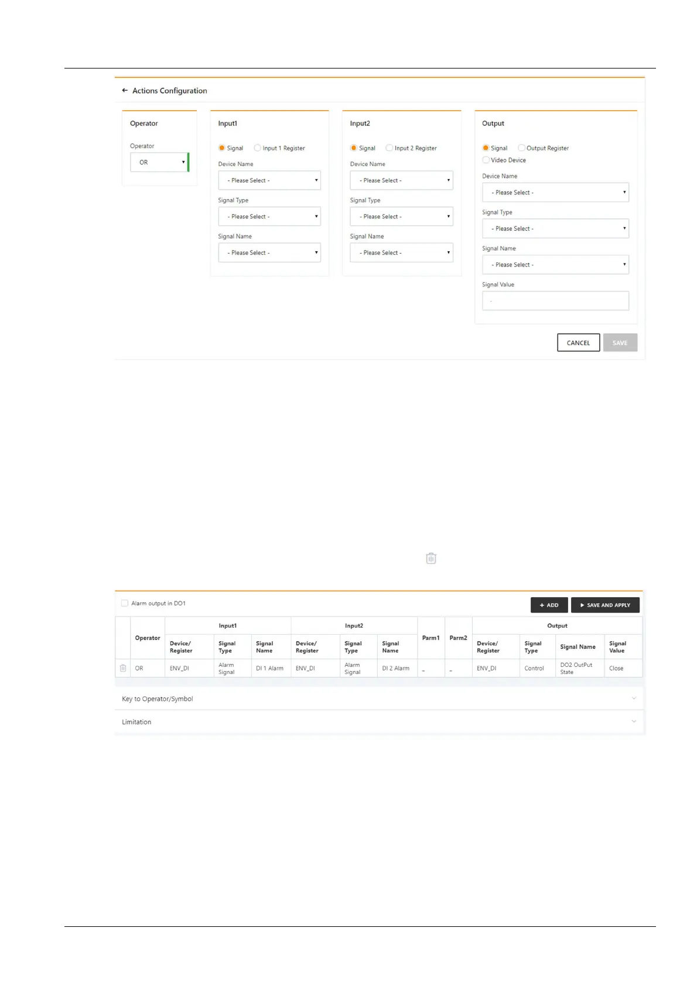Click the 'DI 1 Alarm' table cell

click(x=271, y=668)
